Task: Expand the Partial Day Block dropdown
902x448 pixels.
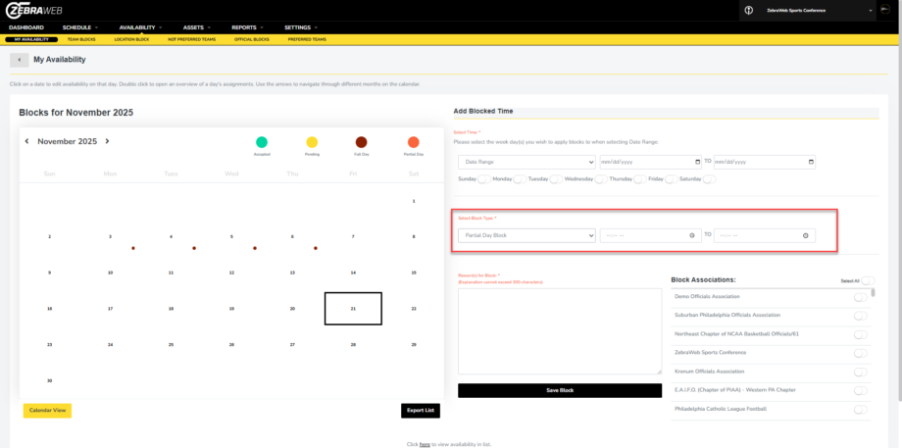Action: coord(526,235)
